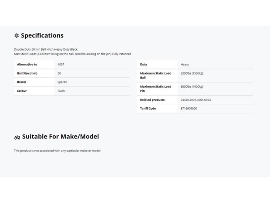Select the Max Static Load description line

point(72,54)
